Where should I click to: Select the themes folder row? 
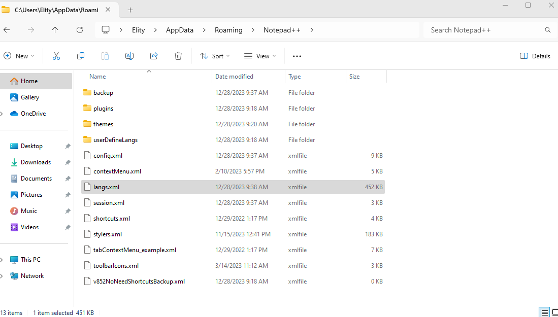233,124
